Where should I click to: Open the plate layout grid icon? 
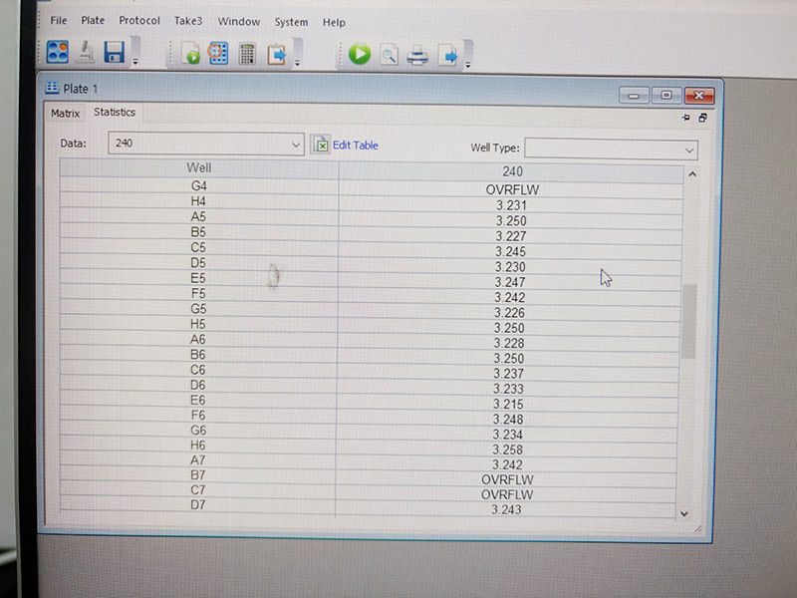(218, 54)
